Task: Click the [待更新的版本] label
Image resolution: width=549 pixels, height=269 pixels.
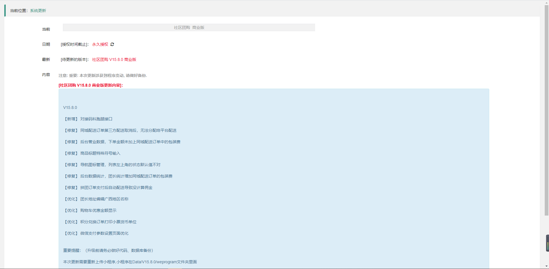Action: click(75, 59)
